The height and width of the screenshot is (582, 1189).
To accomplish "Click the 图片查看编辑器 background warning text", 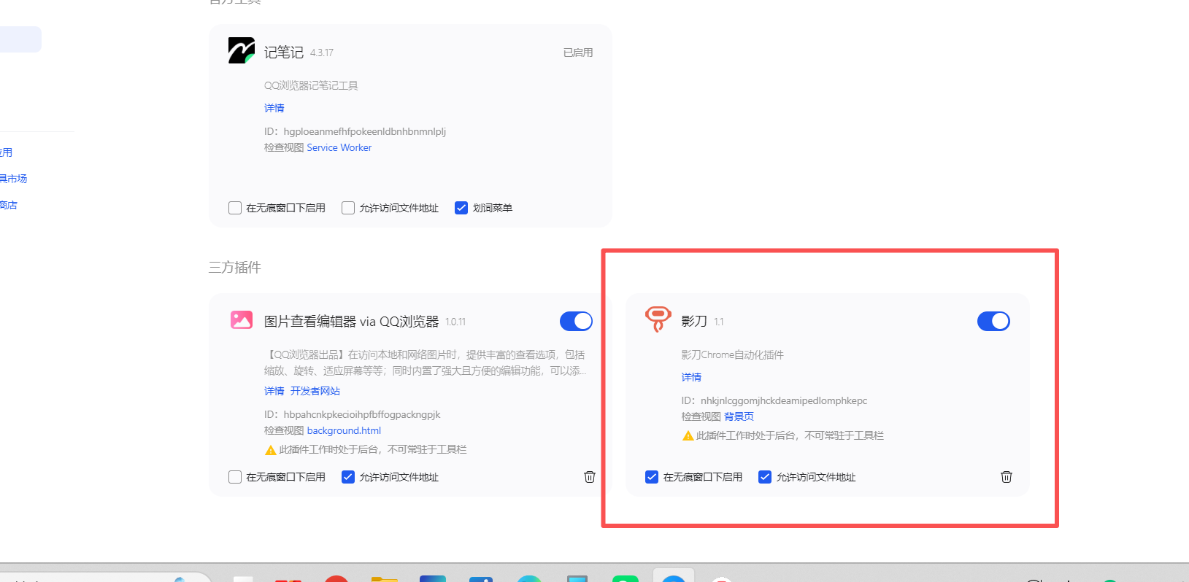I will (x=373, y=450).
